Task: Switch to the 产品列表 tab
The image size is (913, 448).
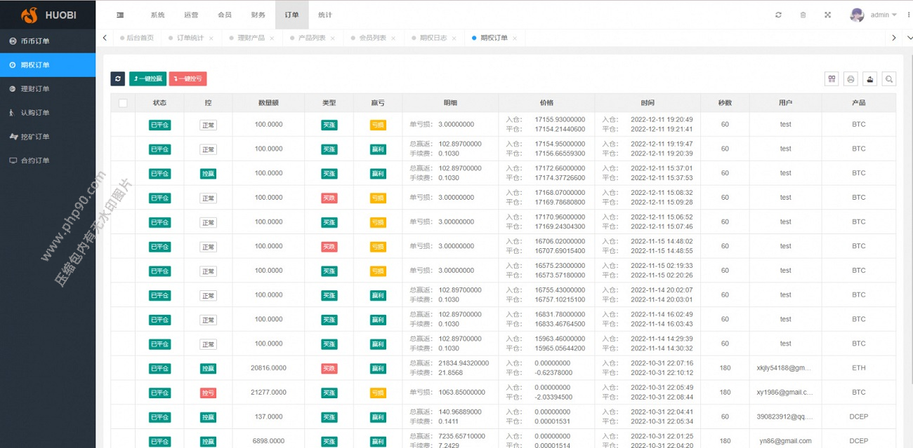Action: click(311, 38)
